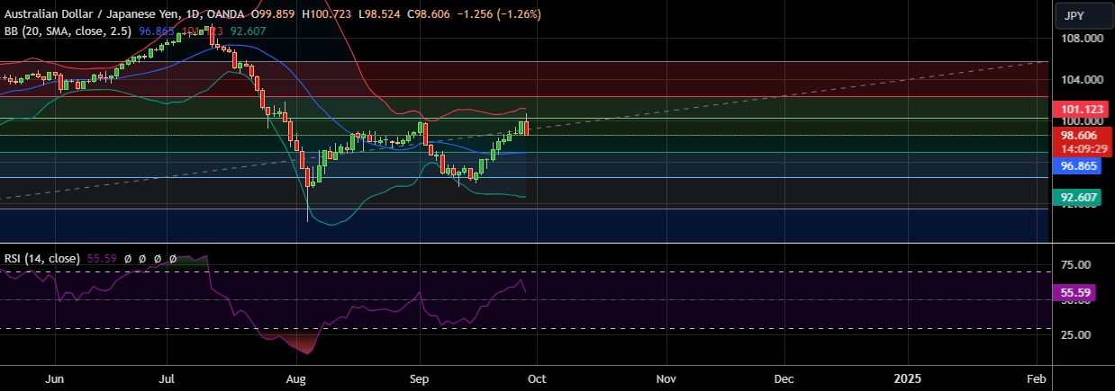The image size is (1115, 391).
Task: Click the 75.00 RSI scale label
Action: point(1077,264)
